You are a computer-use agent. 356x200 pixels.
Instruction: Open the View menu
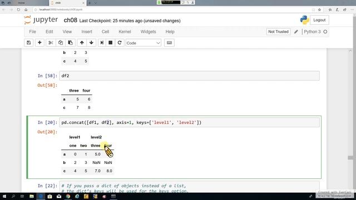67,32
